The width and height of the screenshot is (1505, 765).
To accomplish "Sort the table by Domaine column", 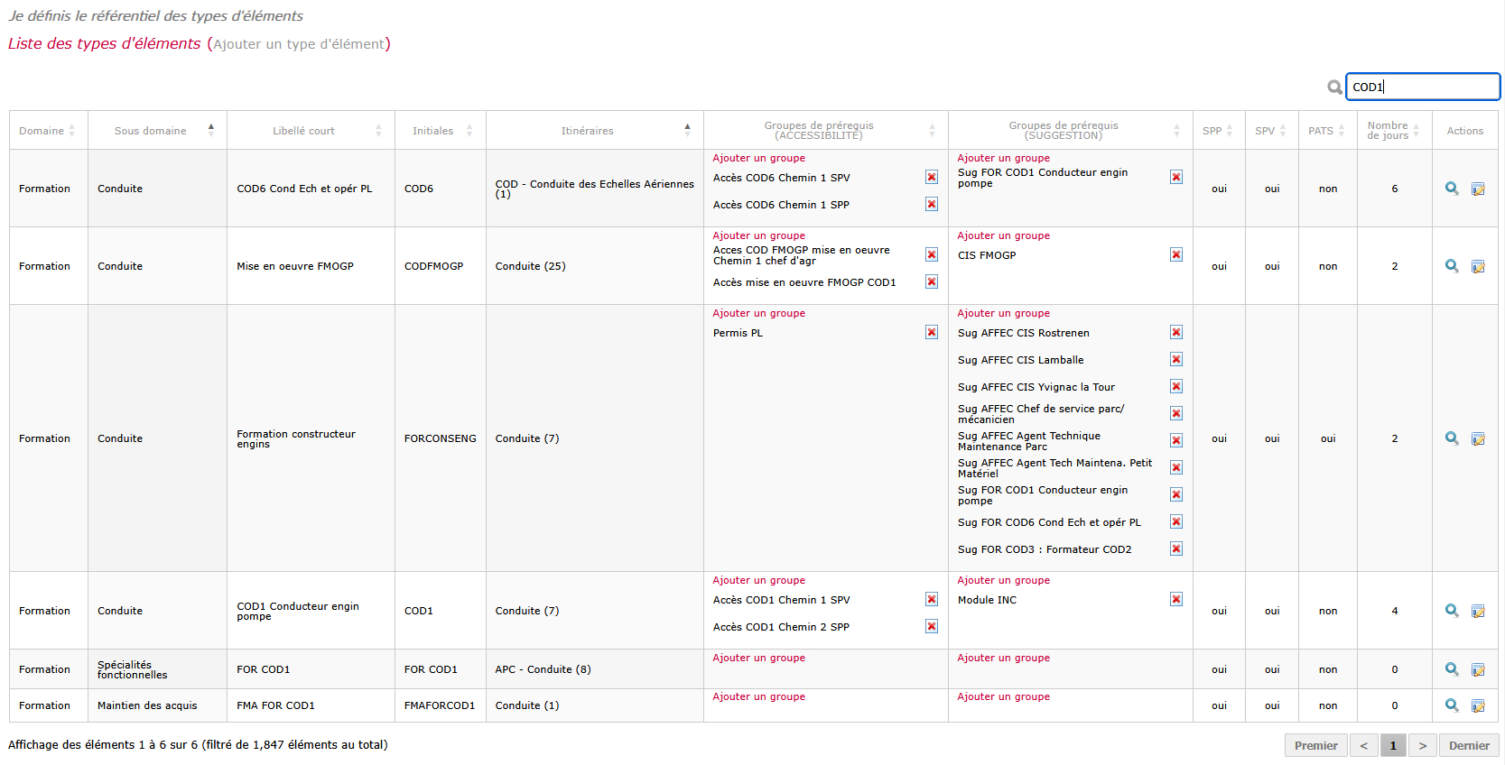I will (49, 131).
